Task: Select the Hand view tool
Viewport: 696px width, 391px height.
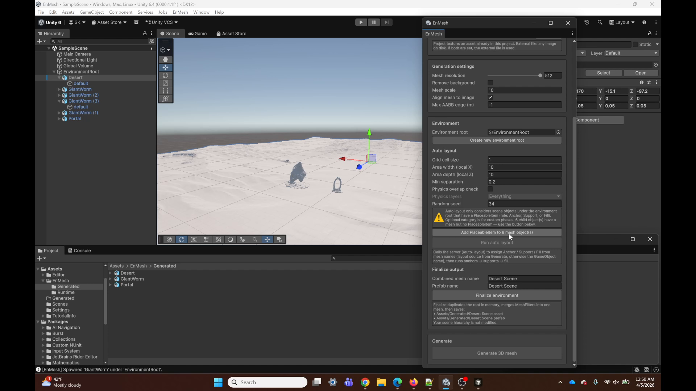Action: 165,59
